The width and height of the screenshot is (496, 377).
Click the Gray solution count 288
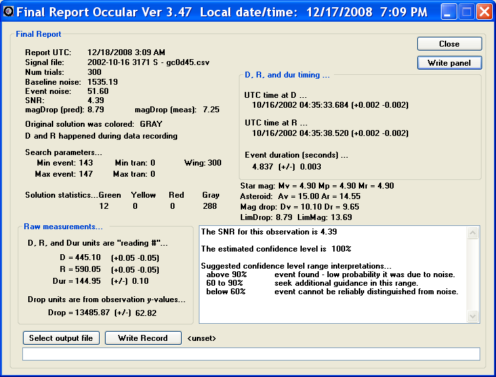[210, 206]
